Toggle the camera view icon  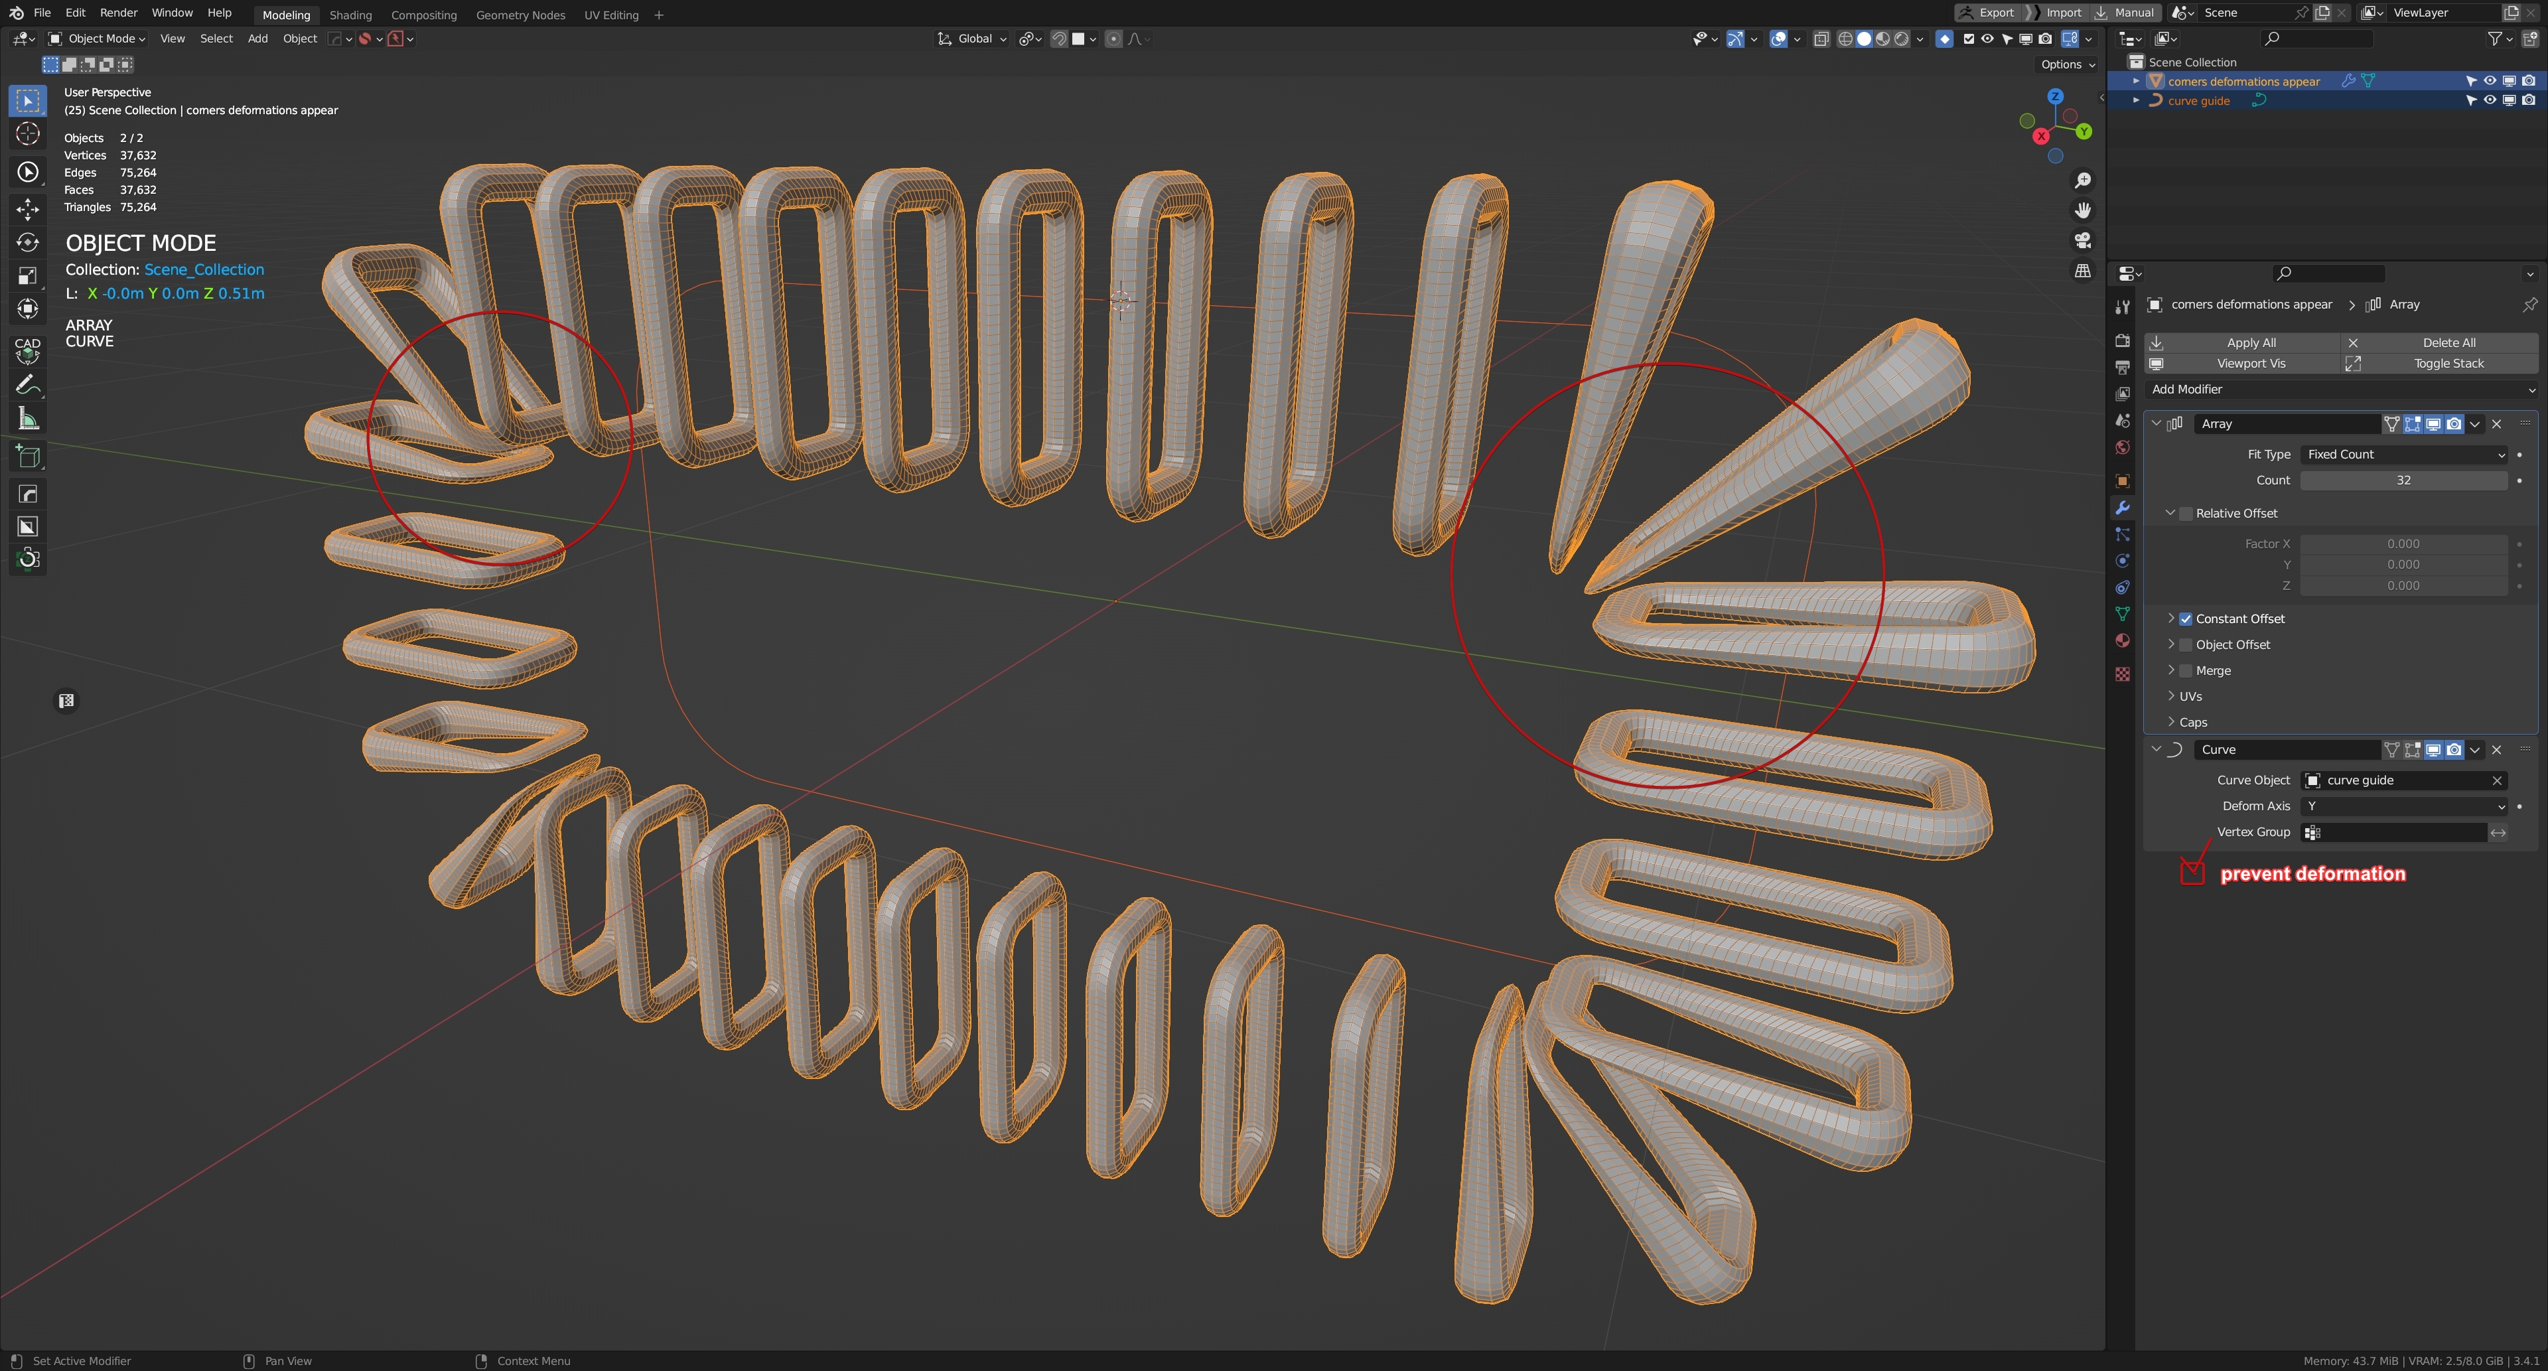tap(2082, 240)
